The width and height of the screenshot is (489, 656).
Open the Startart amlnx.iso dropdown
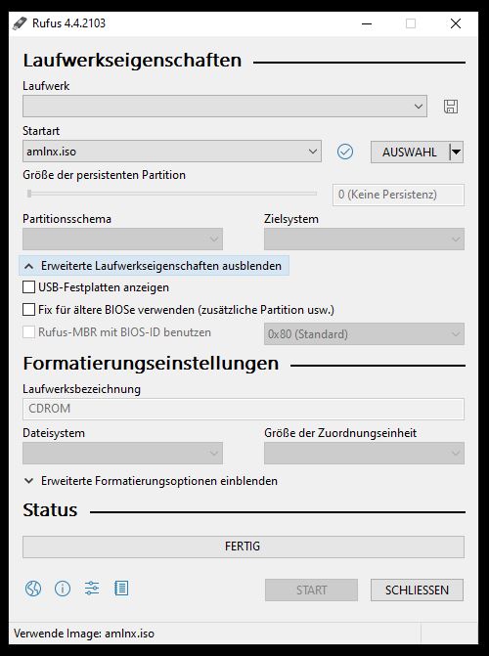[x=172, y=152]
